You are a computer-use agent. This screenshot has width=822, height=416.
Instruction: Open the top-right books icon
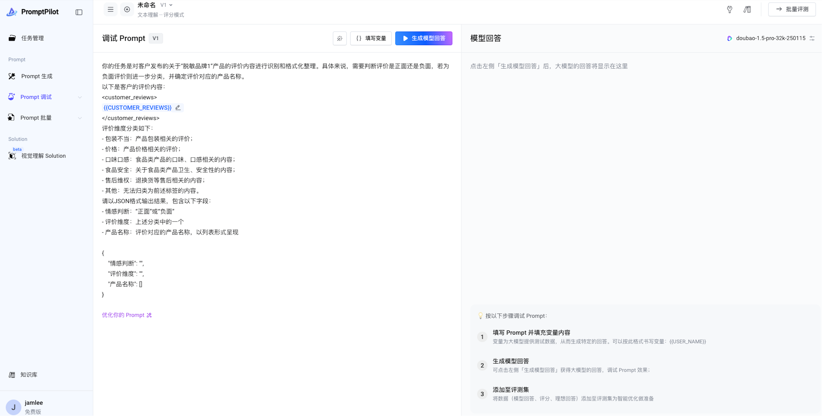click(747, 9)
